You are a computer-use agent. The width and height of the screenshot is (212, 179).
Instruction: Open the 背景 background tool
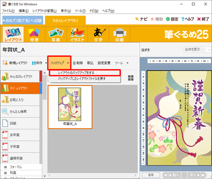click(x=34, y=34)
